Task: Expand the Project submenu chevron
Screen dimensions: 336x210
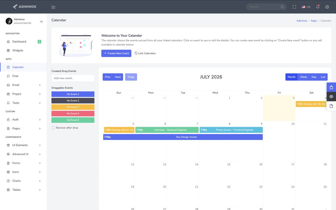Action: [x=40, y=94]
